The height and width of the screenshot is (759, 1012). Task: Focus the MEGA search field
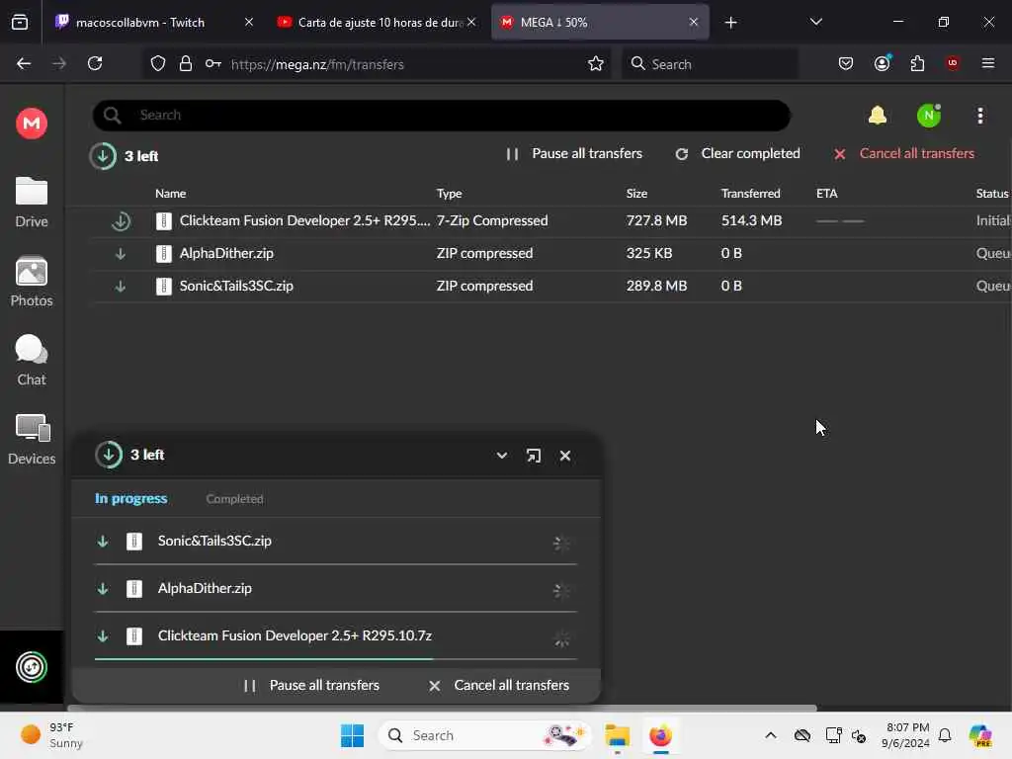(x=442, y=116)
